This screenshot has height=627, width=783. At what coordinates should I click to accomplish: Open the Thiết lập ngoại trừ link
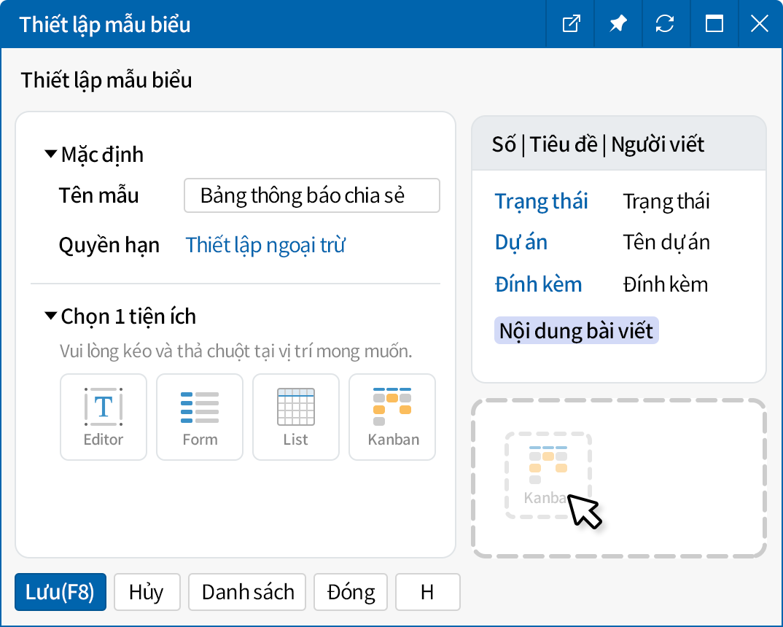tap(265, 245)
